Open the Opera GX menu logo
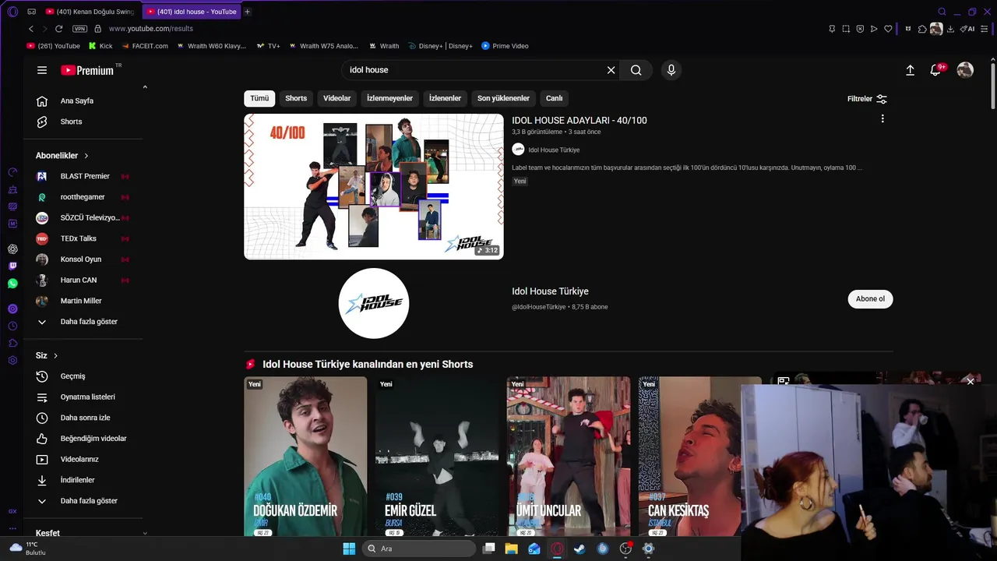The image size is (997, 561). coord(12,12)
